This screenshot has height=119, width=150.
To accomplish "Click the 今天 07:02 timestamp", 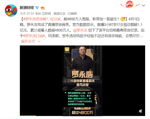I will coord(27,14).
